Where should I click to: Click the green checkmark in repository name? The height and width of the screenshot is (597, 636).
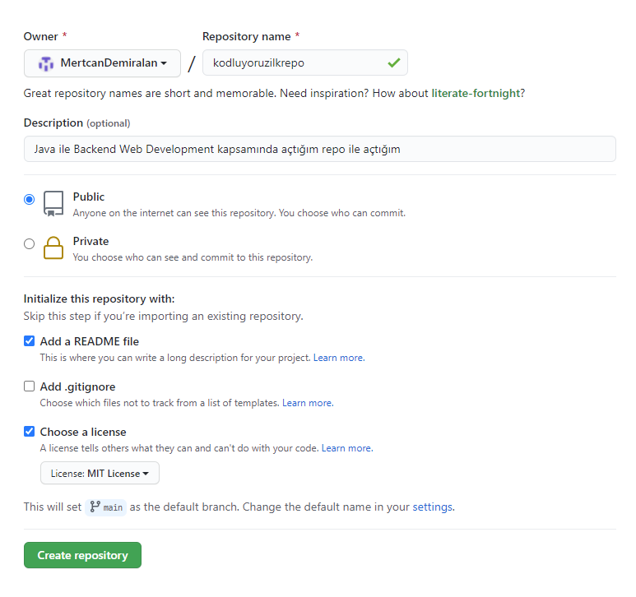[393, 62]
